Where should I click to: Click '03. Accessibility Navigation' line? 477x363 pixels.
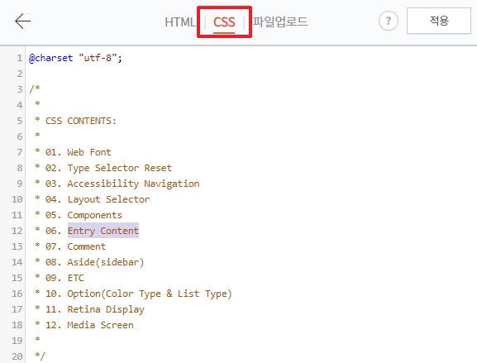[x=122, y=184]
